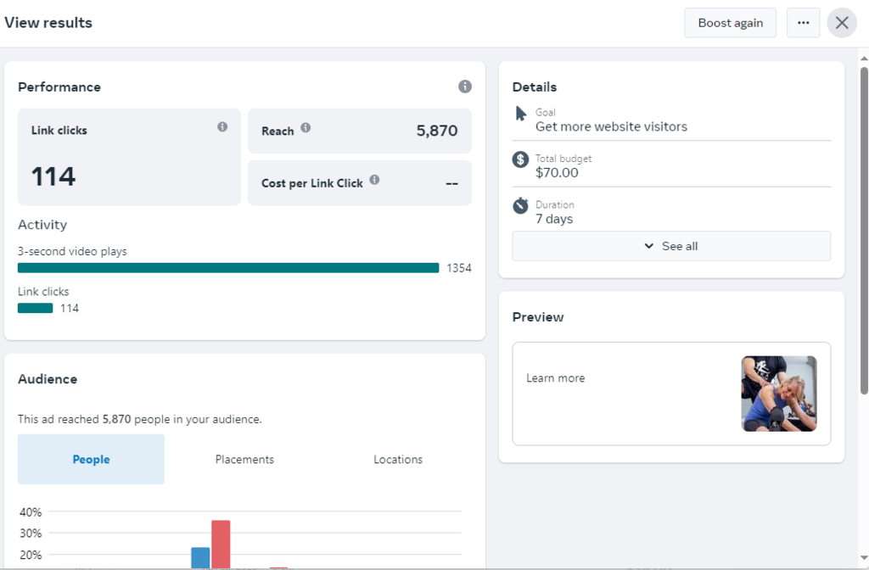Click the red bar in audience chart
Image resolution: width=869 pixels, height=570 pixels.
point(221,543)
